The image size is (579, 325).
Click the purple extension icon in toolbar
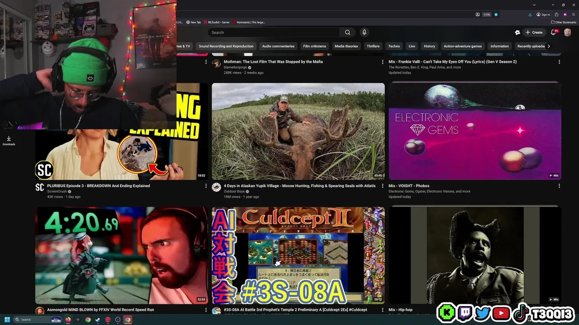pos(565,14)
